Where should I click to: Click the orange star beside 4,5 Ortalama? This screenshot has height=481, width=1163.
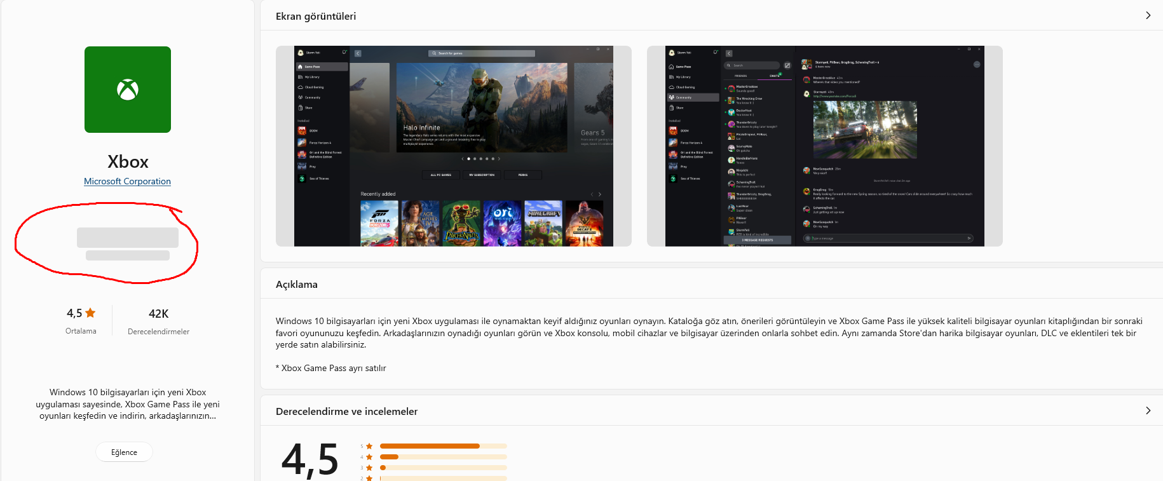pyautogui.click(x=90, y=313)
